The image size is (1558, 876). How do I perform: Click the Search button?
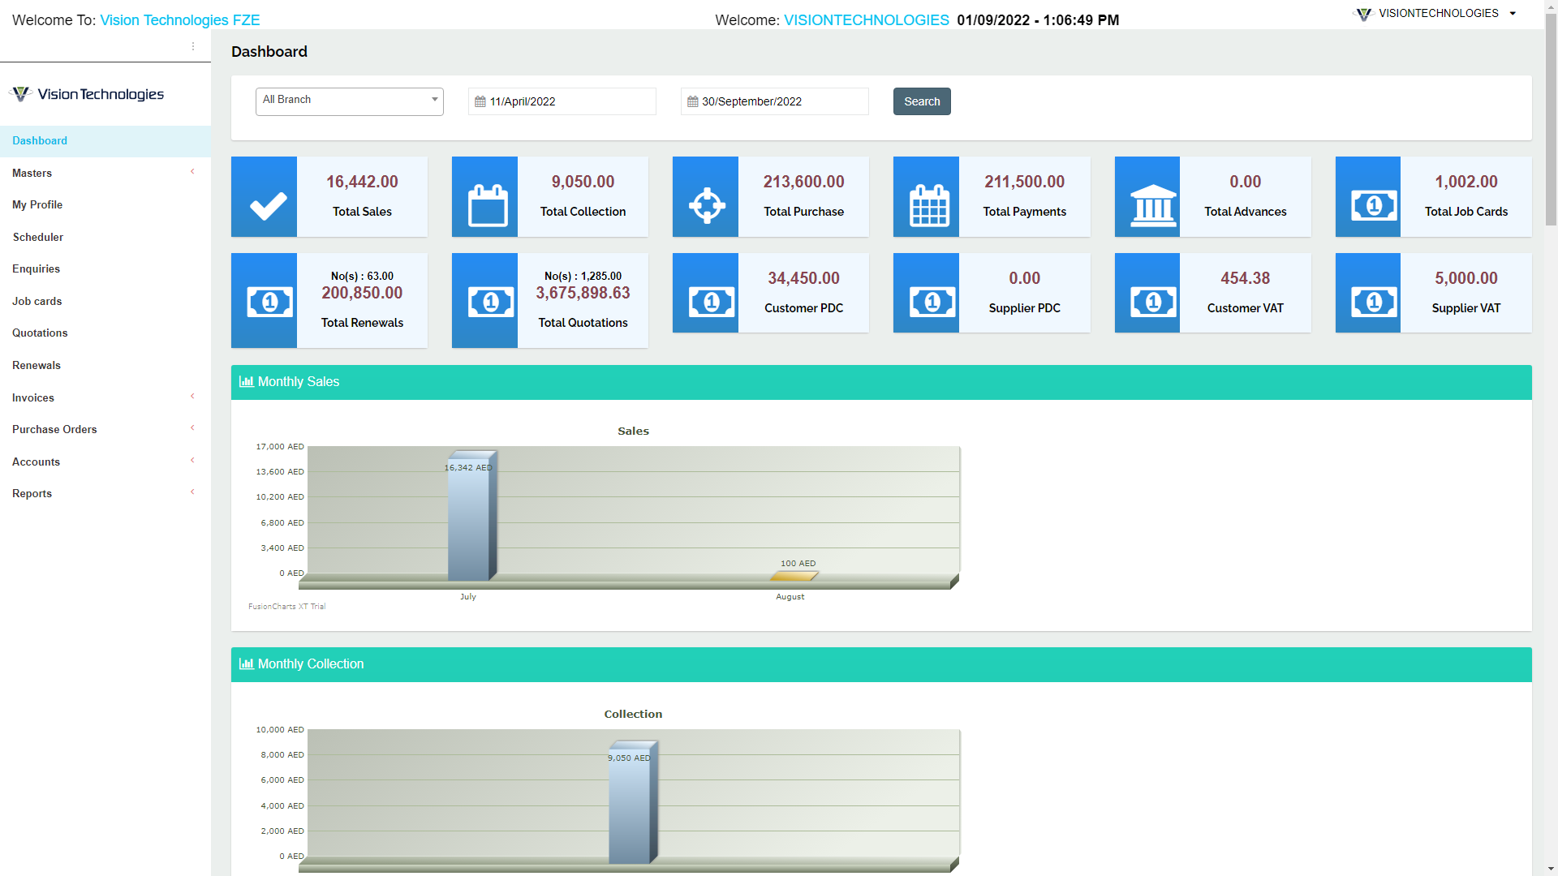(921, 101)
